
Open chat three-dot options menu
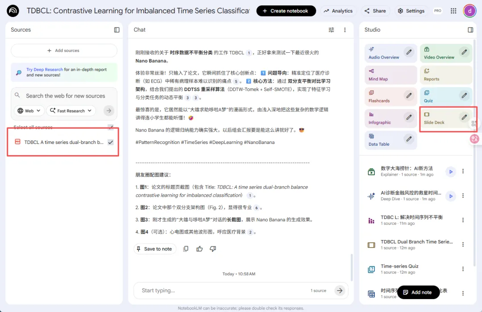coord(345,30)
